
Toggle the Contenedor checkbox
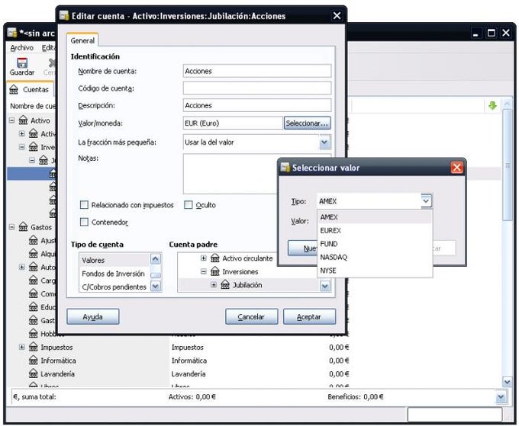[x=84, y=222]
